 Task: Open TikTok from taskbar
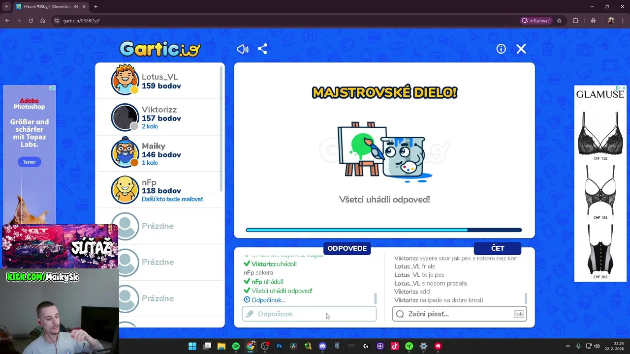[x=394, y=346]
